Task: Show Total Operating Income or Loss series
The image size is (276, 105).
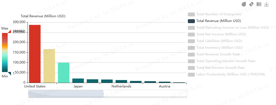Action: coord(233,28)
